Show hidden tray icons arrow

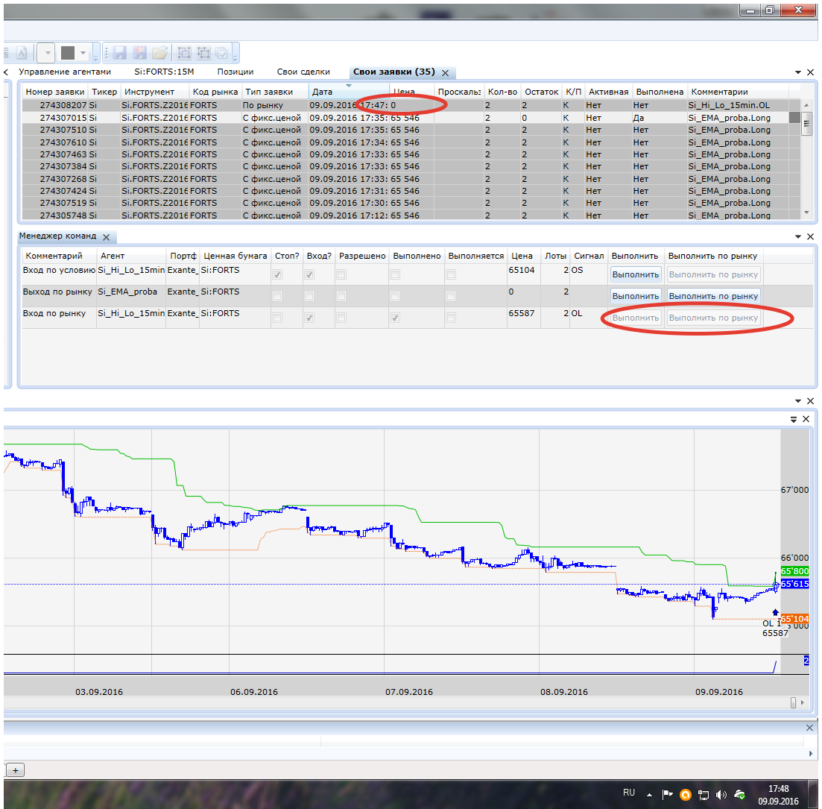(x=650, y=796)
